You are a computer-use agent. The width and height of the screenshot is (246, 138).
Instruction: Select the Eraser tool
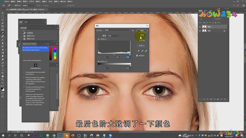click(x=2, y=50)
